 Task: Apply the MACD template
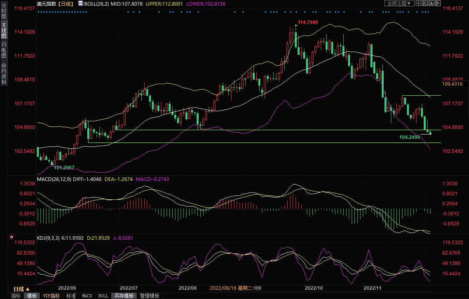[x=87, y=296]
